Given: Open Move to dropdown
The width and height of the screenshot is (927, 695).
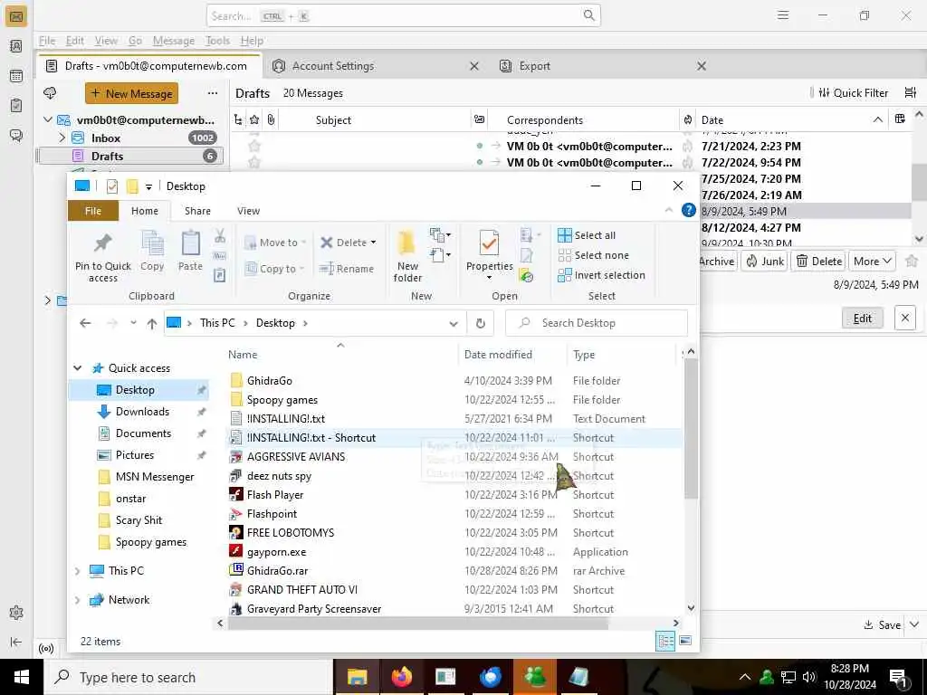Looking at the screenshot, I should [x=275, y=243].
